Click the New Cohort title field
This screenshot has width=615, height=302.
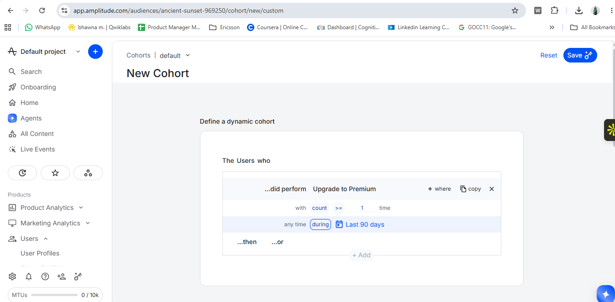tap(158, 73)
